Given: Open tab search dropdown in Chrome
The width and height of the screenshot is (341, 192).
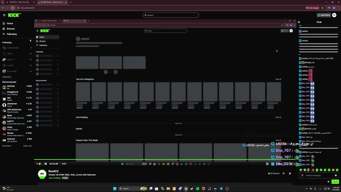Looking at the screenshot, I should pyautogui.click(x=3, y=2).
